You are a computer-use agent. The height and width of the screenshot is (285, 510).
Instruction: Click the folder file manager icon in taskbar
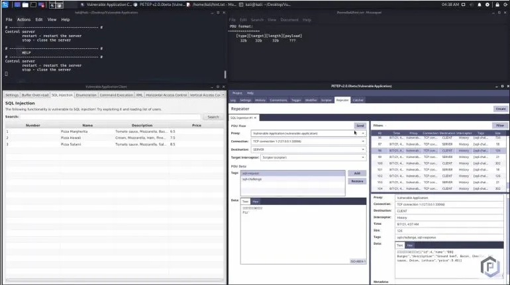click(25, 5)
